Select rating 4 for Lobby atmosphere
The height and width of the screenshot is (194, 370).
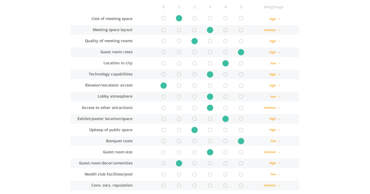tap(225, 96)
